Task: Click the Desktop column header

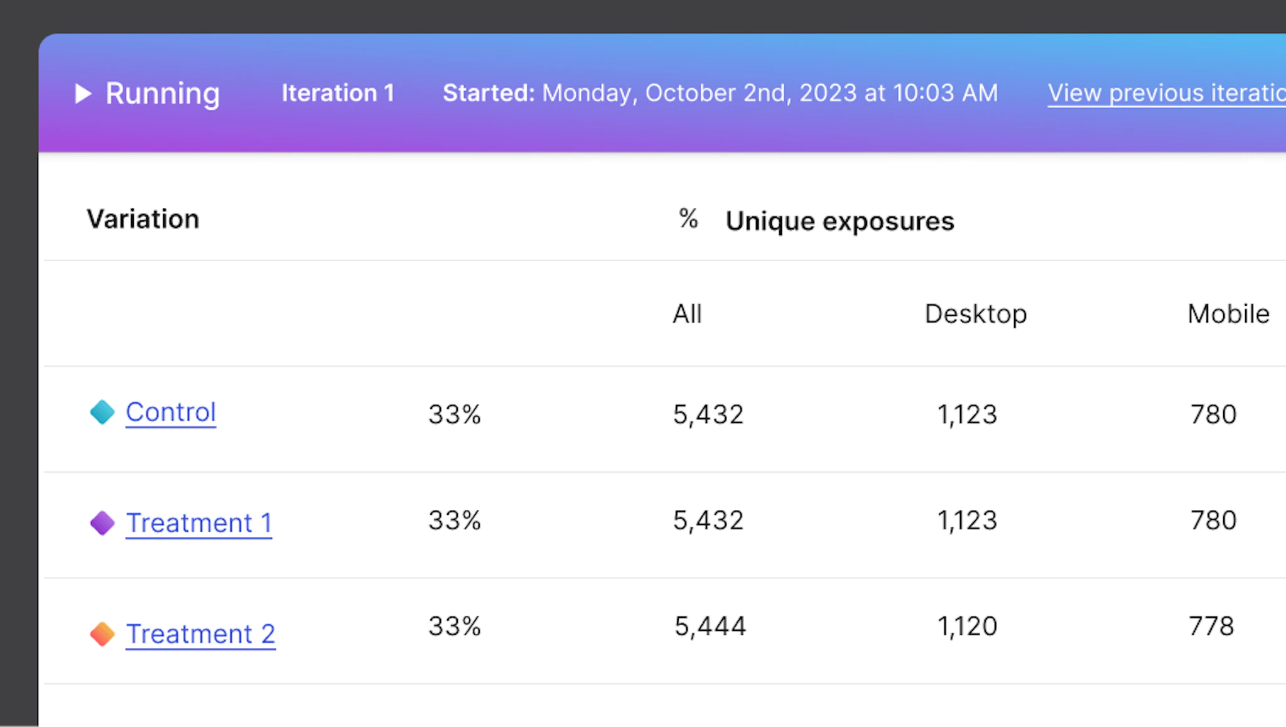Action: [975, 314]
